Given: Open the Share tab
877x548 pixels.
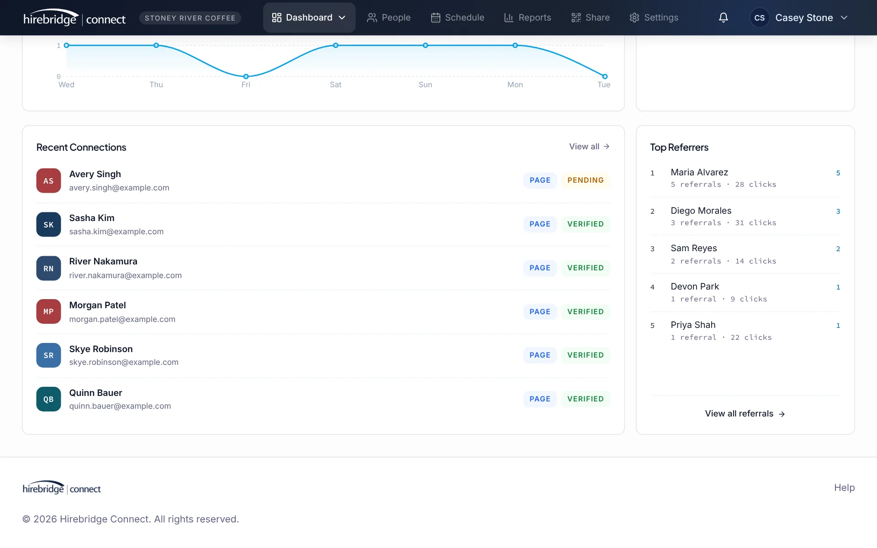Looking at the screenshot, I should tap(590, 18).
